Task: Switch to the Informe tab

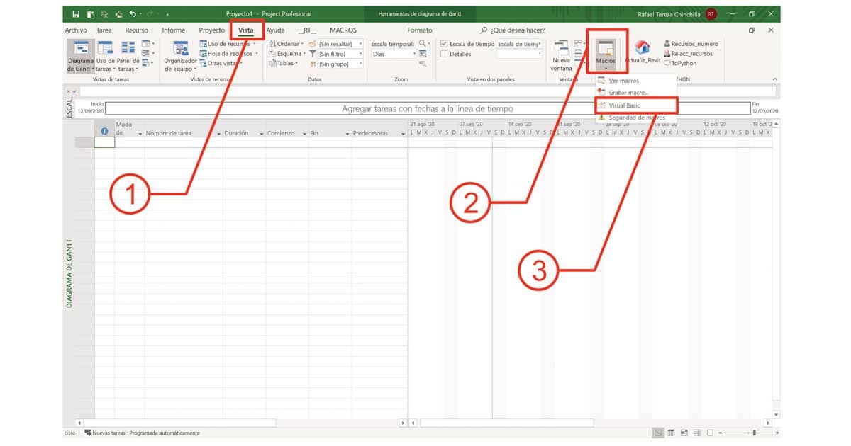Action: (173, 30)
